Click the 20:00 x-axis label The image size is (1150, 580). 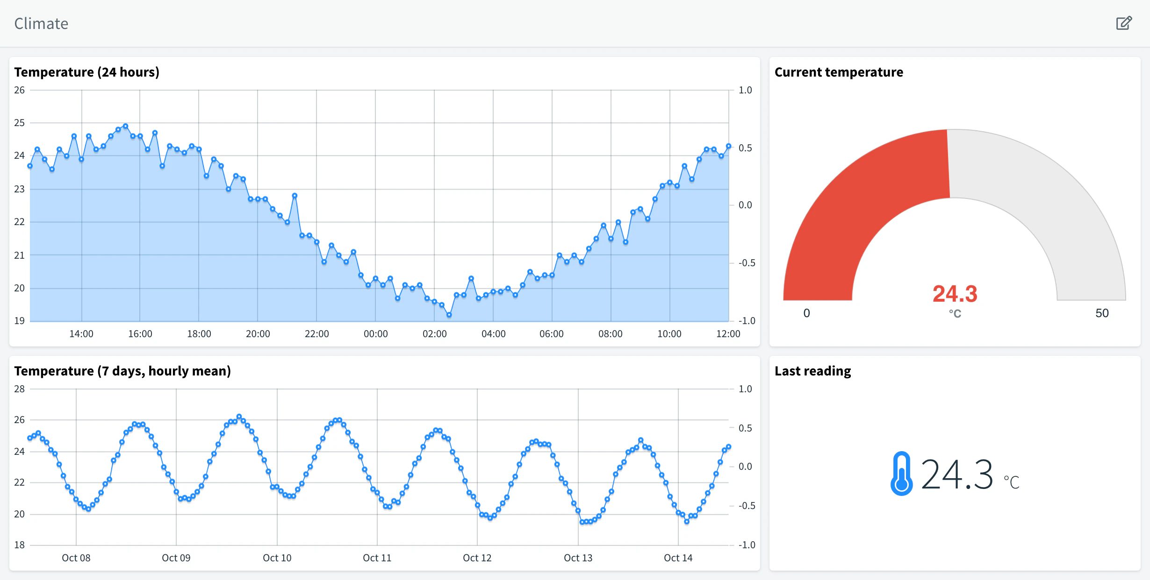(x=258, y=334)
